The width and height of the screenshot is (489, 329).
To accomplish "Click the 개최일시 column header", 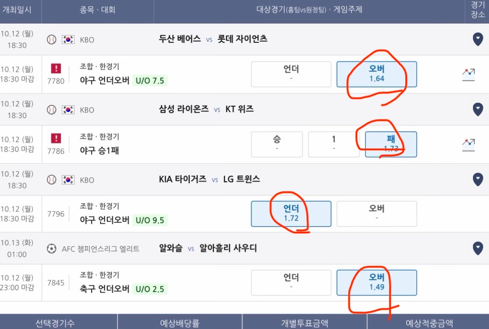I will [17, 10].
